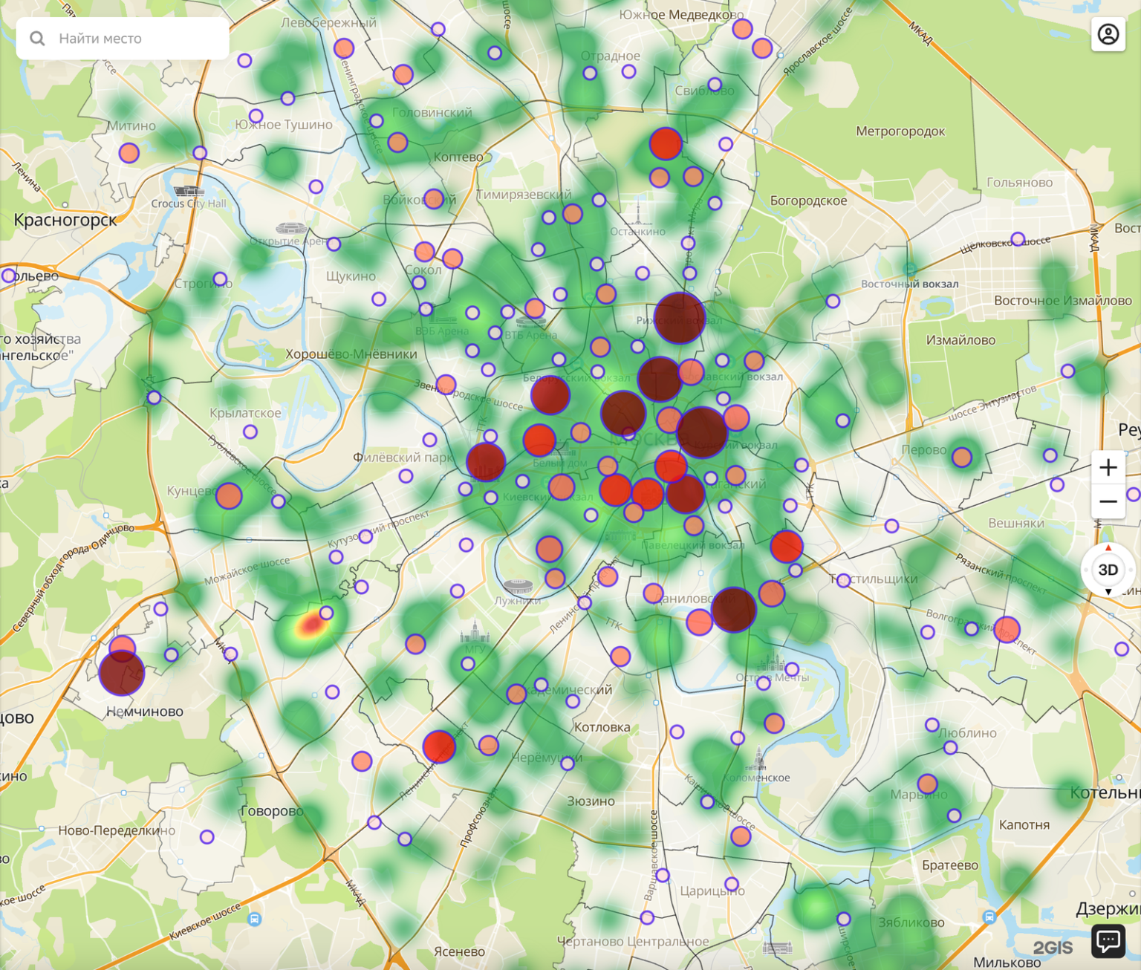Click the Ясенево district label
The height and width of the screenshot is (970, 1141).
point(459,951)
